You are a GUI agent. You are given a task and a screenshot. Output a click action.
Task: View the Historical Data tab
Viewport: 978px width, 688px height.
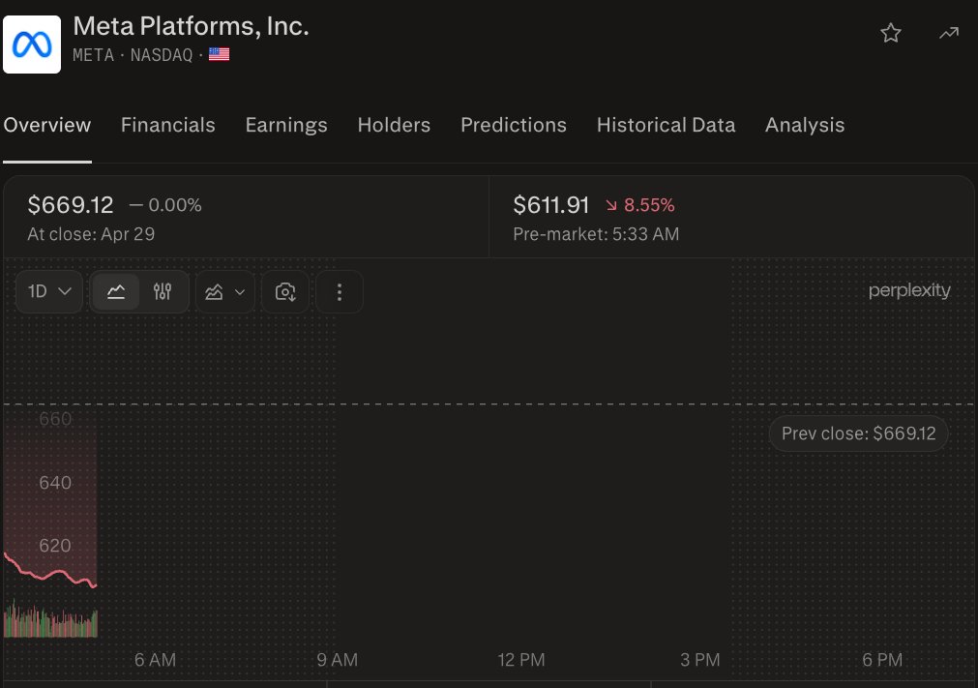(x=667, y=125)
